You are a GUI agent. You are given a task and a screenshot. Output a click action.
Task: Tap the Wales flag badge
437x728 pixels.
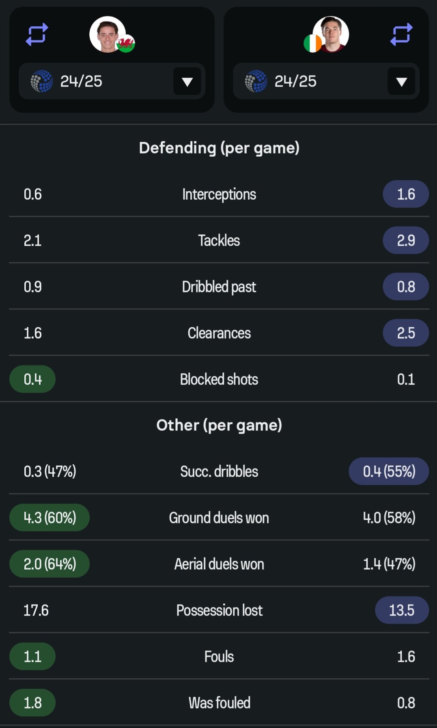[125, 43]
